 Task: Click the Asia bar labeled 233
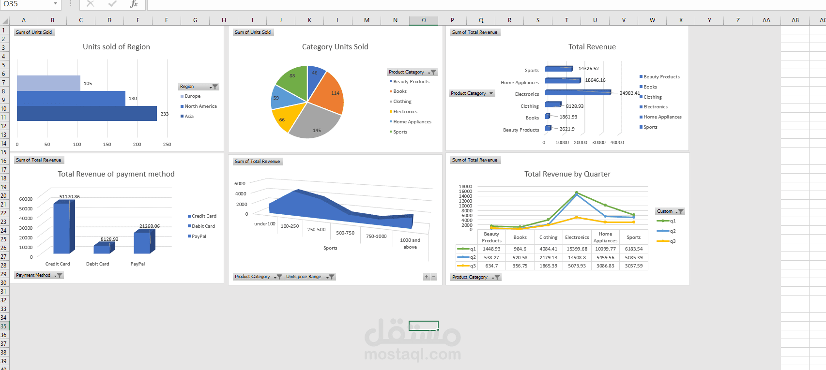click(x=87, y=114)
